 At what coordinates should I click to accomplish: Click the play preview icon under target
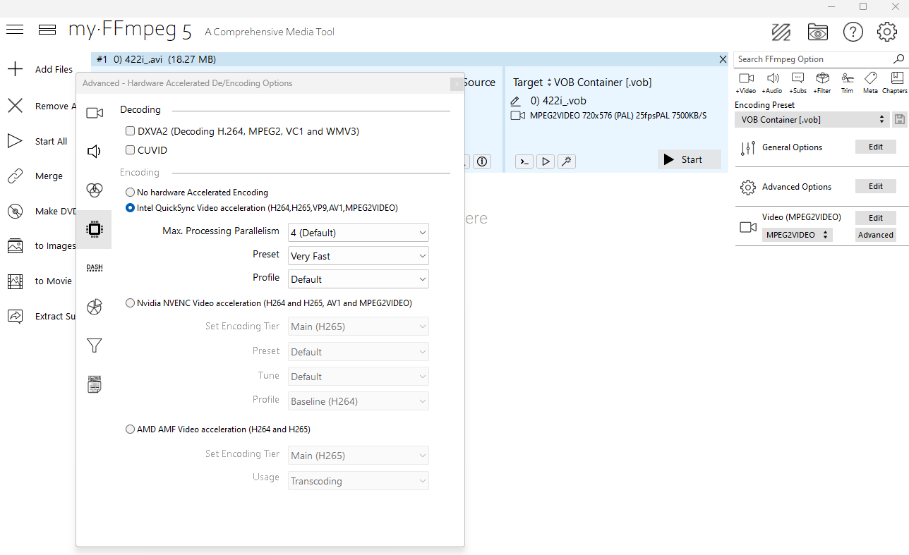click(545, 161)
